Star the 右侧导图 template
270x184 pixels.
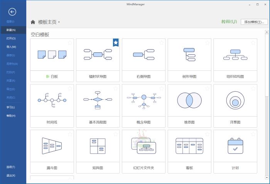click(x=162, y=42)
